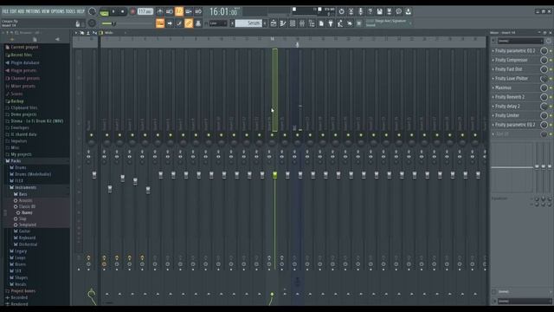Toggle typing keyboard to piano icon
The image size is (554, 312).
tap(160, 23)
